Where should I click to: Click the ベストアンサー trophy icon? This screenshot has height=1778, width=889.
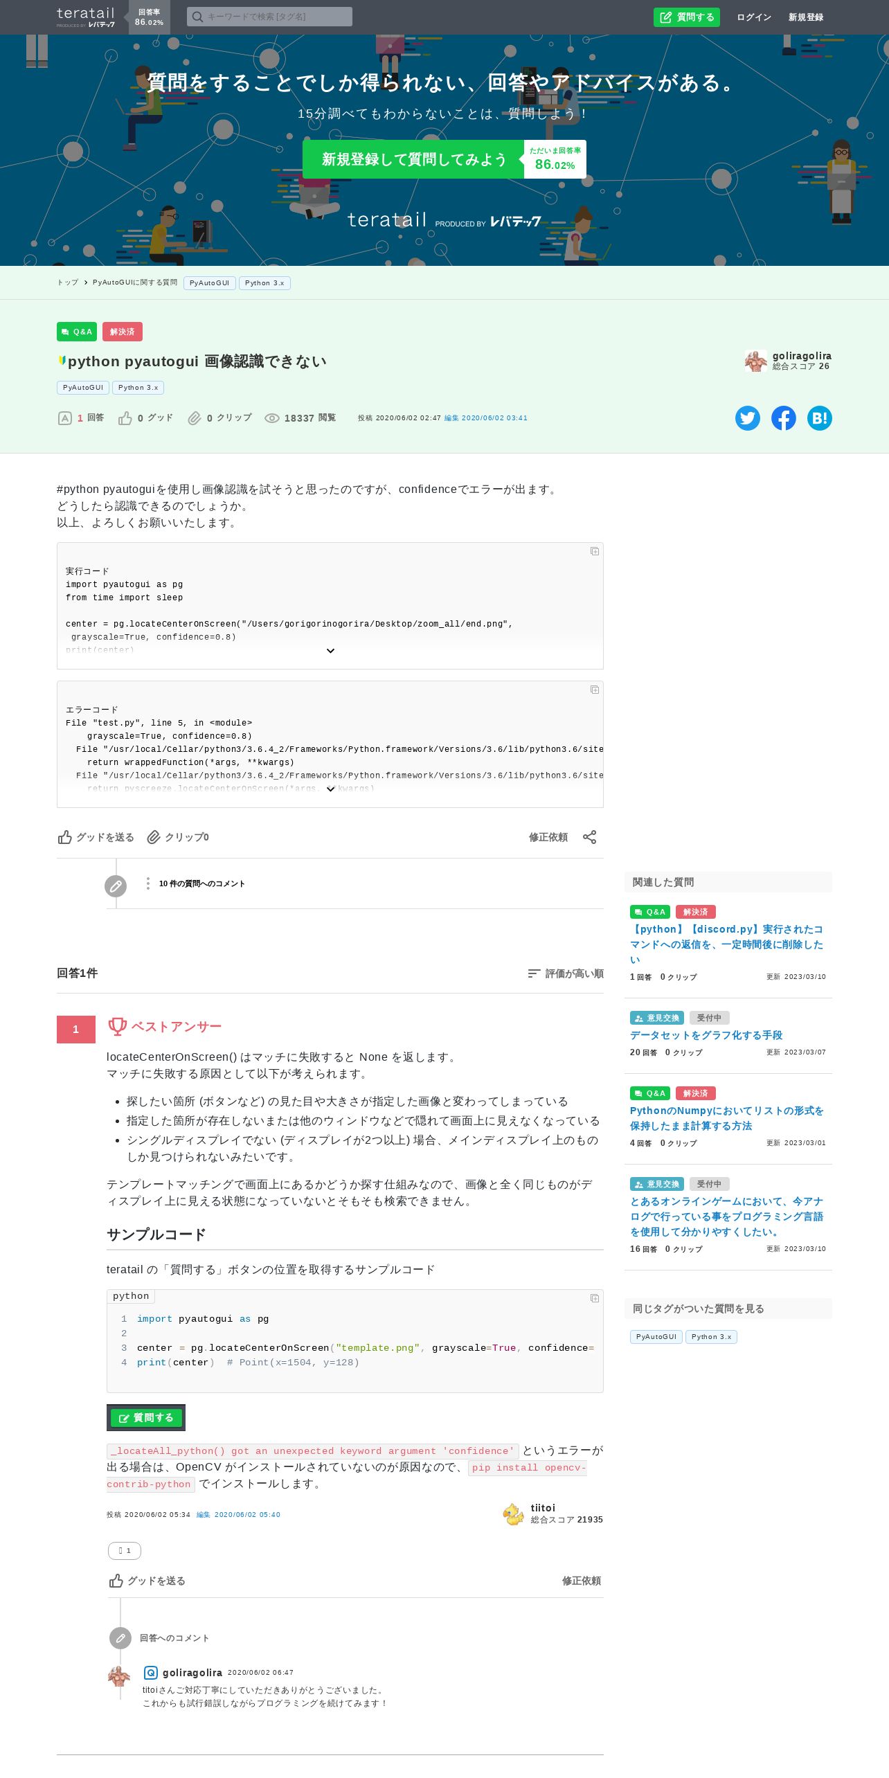tap(118, 1026)
